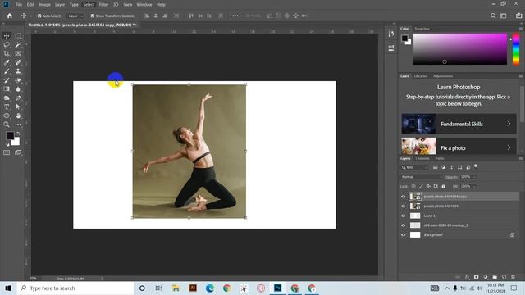
Task: Add a layer mask icon
Action: pyautogui.click(x=476, y=277)
